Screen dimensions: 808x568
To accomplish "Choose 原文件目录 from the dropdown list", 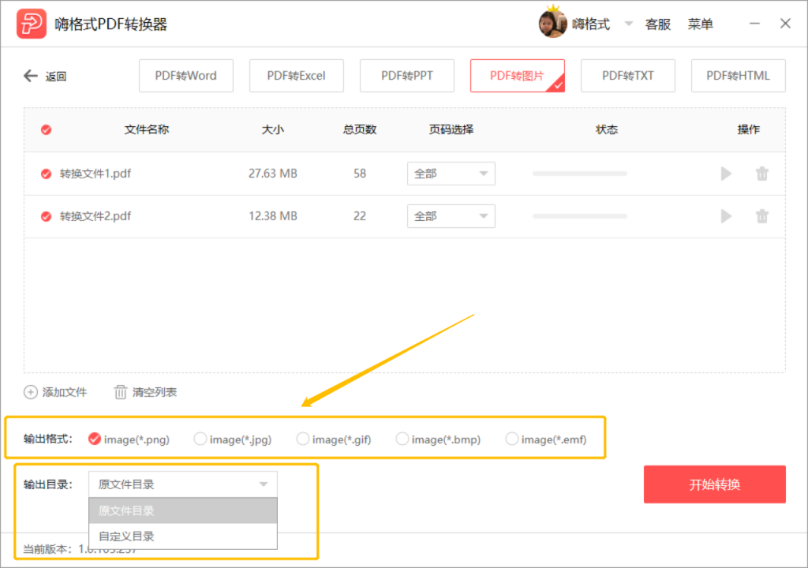I will click(x=183, y=510).
